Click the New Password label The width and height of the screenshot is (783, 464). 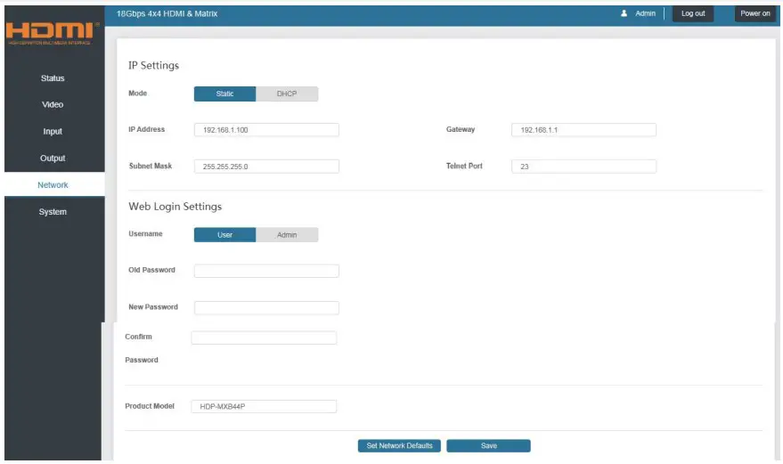pos(153,306)
